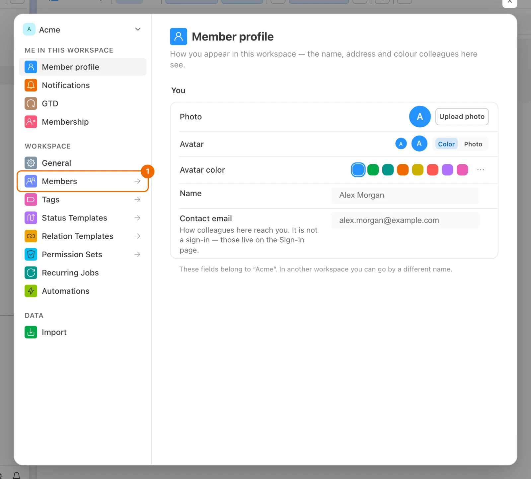Screen dimensions: 531x479
Task: Go to the GTD settings page
Action: 83,103
